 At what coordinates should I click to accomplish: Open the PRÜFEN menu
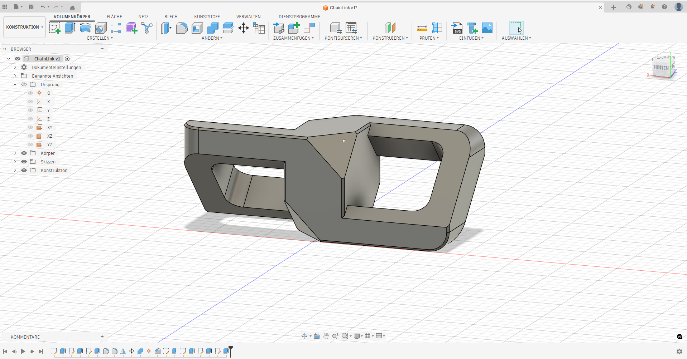point(429,38)
